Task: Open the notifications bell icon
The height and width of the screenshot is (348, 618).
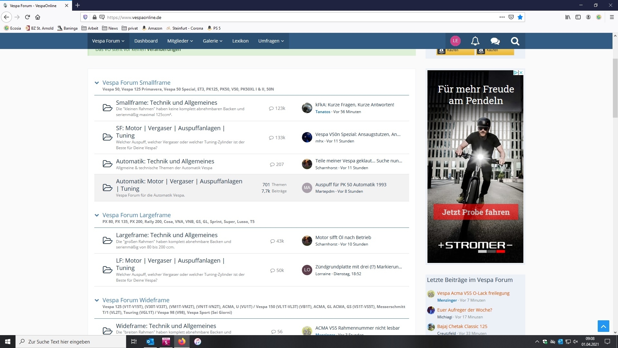Action: pos(475,41)
